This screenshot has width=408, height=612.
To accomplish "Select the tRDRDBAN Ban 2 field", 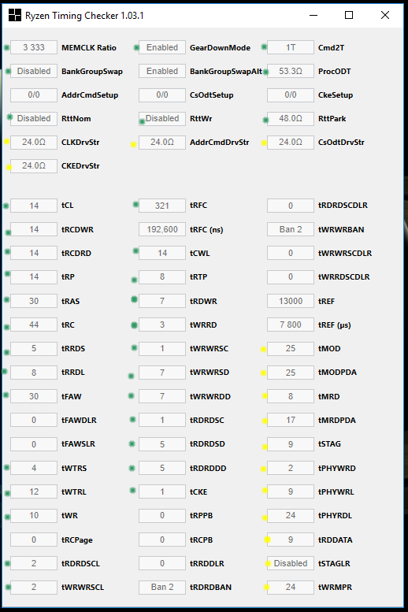I will point(162,587).
